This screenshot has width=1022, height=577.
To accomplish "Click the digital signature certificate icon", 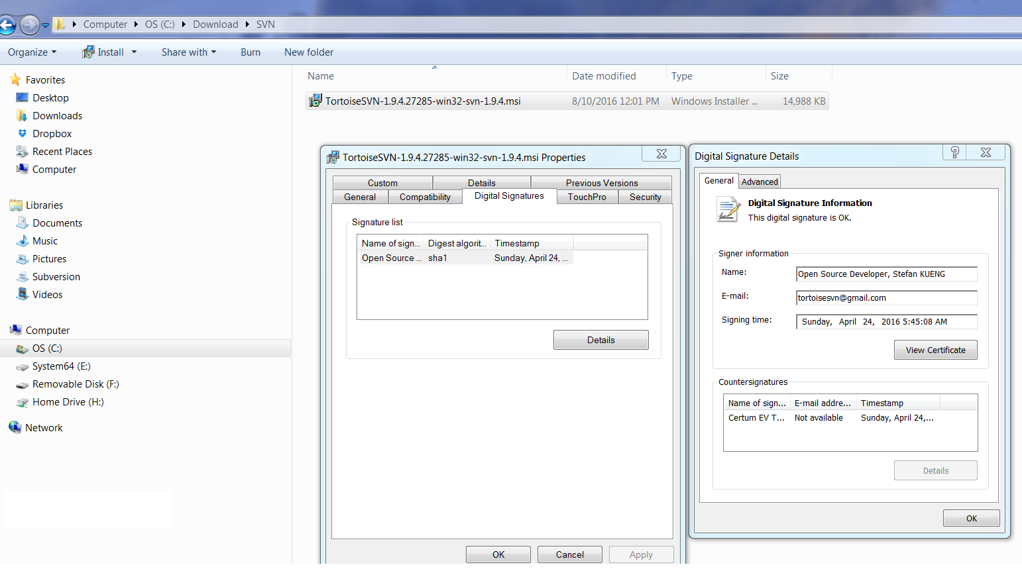I will [x=728, y=209].
